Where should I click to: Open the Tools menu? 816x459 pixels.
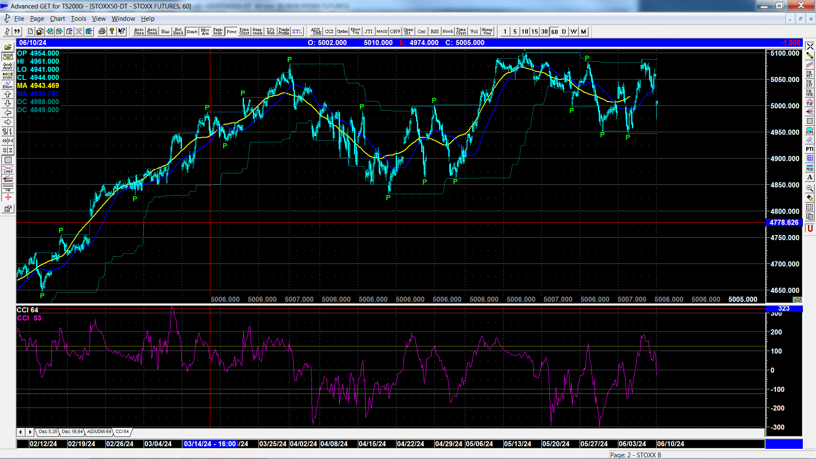click(79, 19)
